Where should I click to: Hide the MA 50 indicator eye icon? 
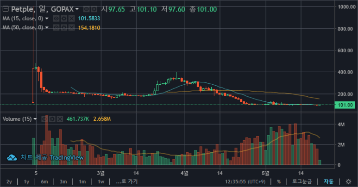tap(56, 28)
